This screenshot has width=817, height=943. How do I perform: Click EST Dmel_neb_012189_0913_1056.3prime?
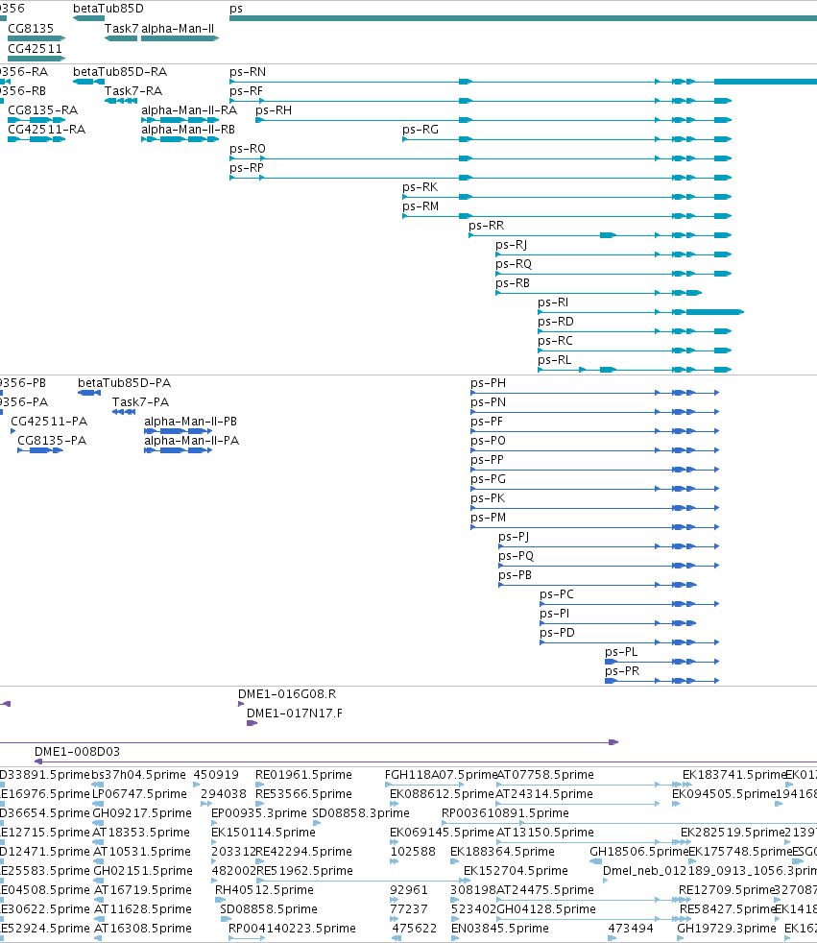click(710, 871)
